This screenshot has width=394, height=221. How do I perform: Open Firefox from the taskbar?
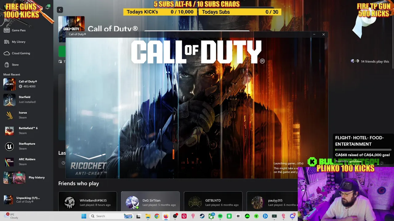166,216
